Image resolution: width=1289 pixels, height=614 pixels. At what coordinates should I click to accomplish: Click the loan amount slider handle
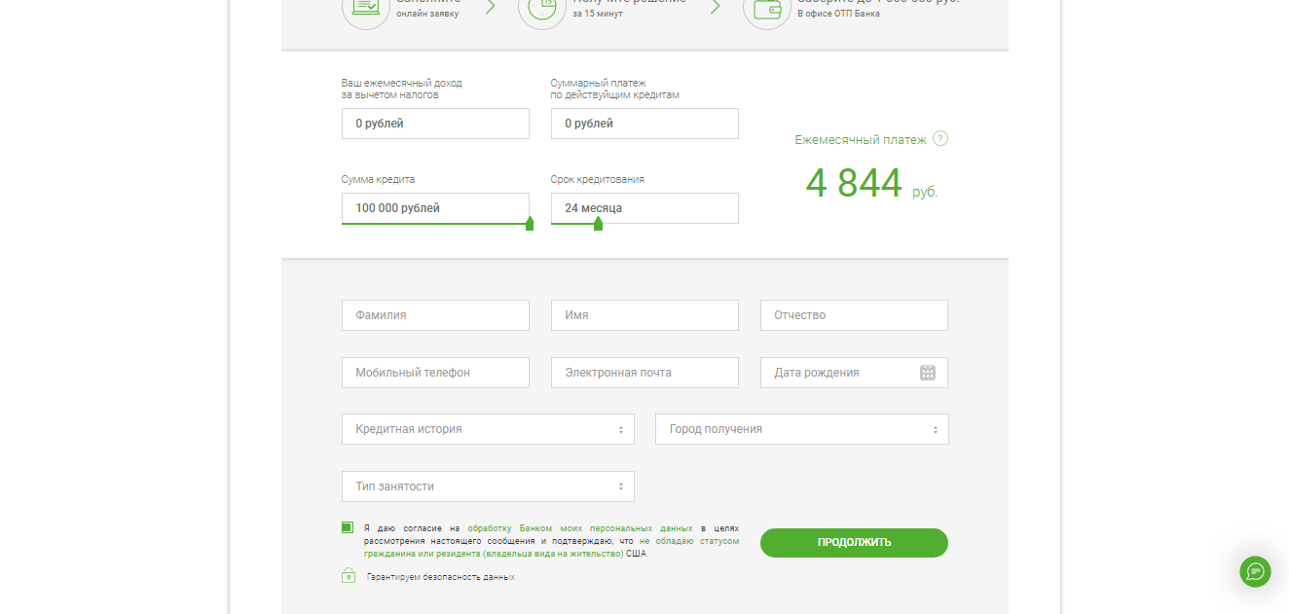tap(530, 224)
